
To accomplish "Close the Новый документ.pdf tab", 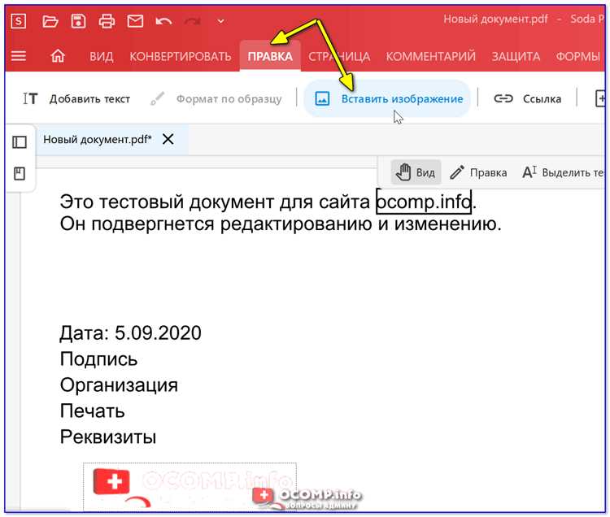I will coord(168,139).
